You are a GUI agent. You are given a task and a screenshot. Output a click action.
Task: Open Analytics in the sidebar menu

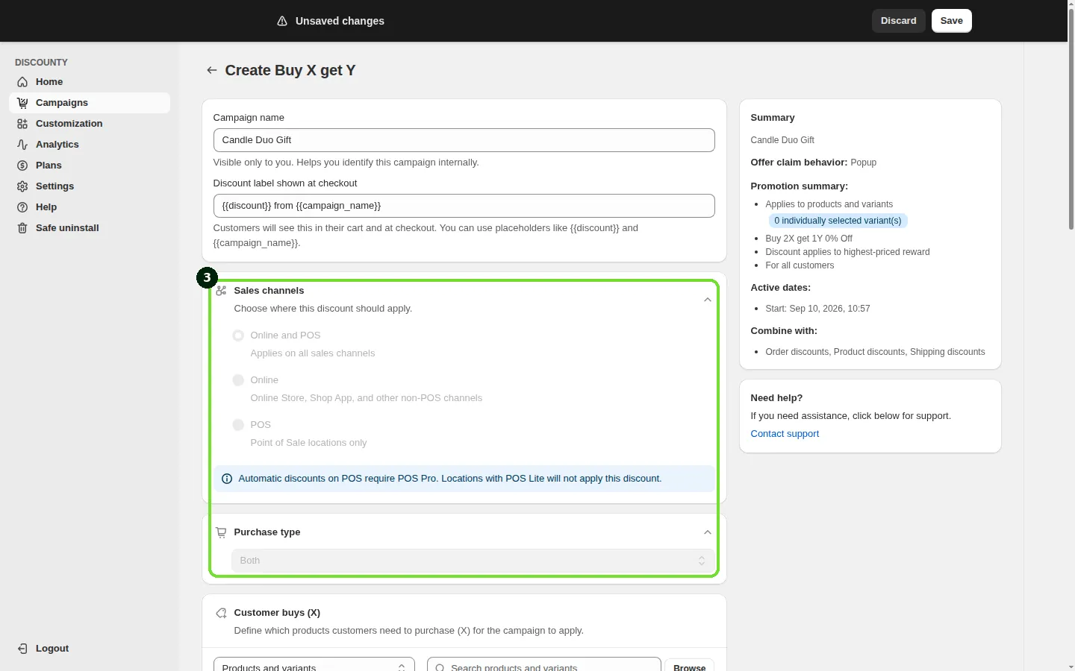click(90, 145)
